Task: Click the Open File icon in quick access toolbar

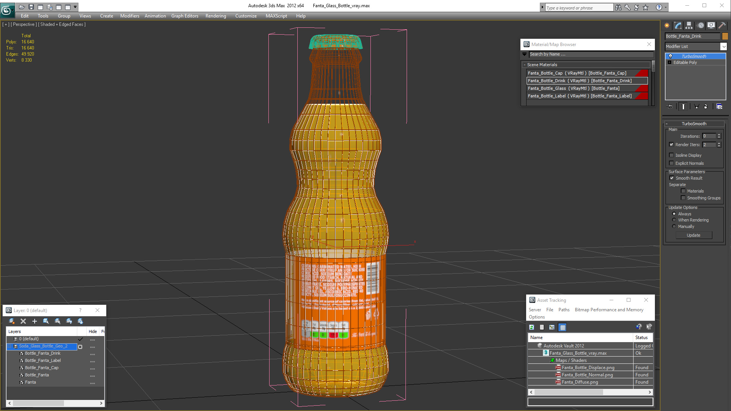Action: click(22, 7)
